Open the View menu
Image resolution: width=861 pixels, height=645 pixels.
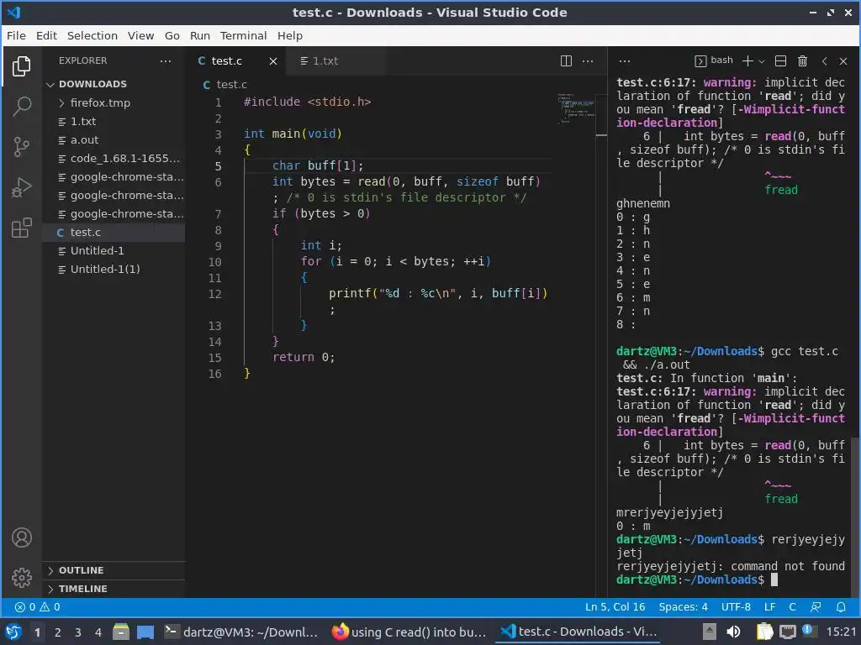[x=140, y=35]
